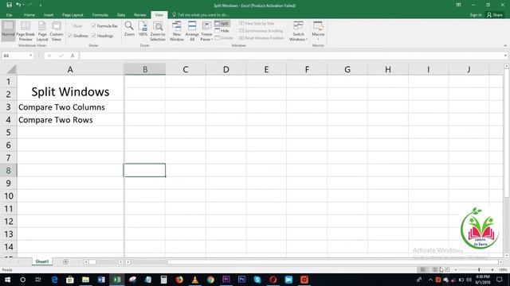
Task: Open a New Window
Action: tap(177, 31)
